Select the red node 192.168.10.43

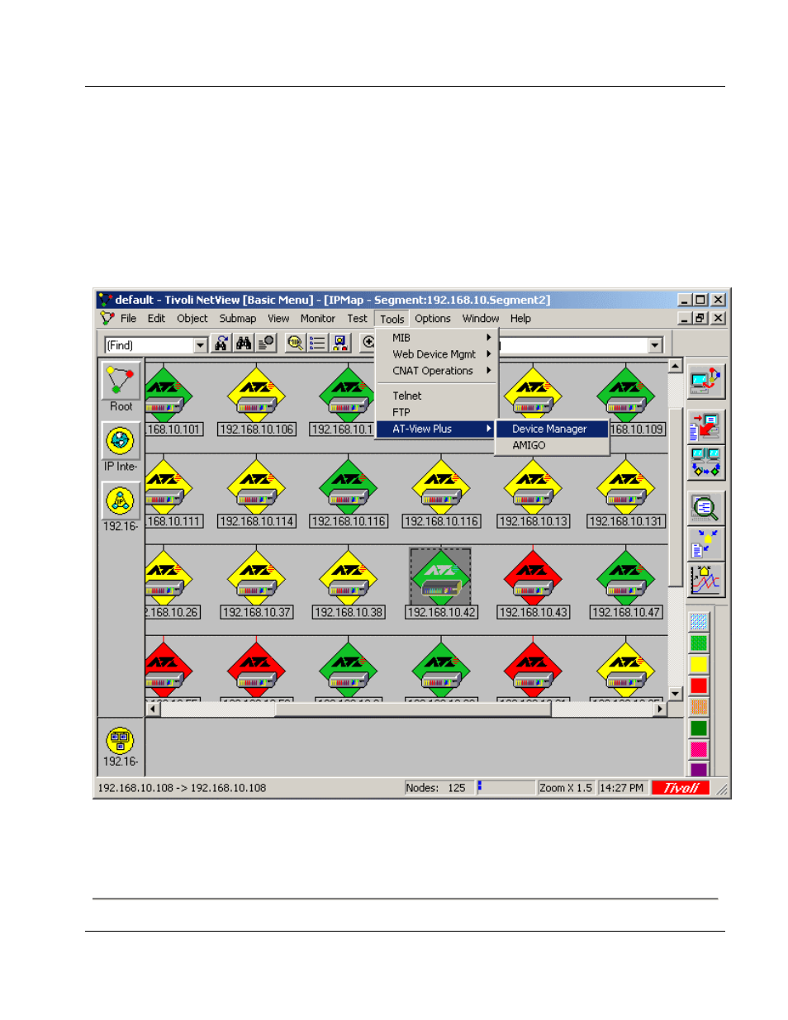(x=534, y=584)
